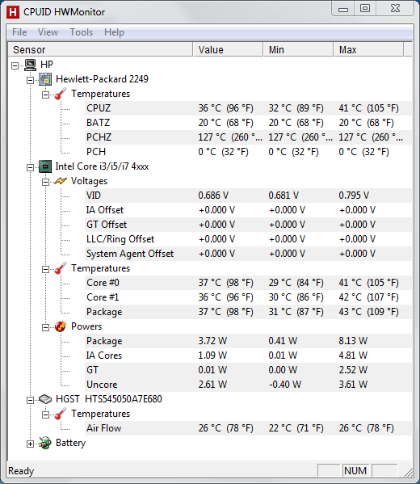The width and height of the screenshot is (420, 484).
Task: Collapse the Voltages section
Action: pyautogui.click(x=45, y=182)
